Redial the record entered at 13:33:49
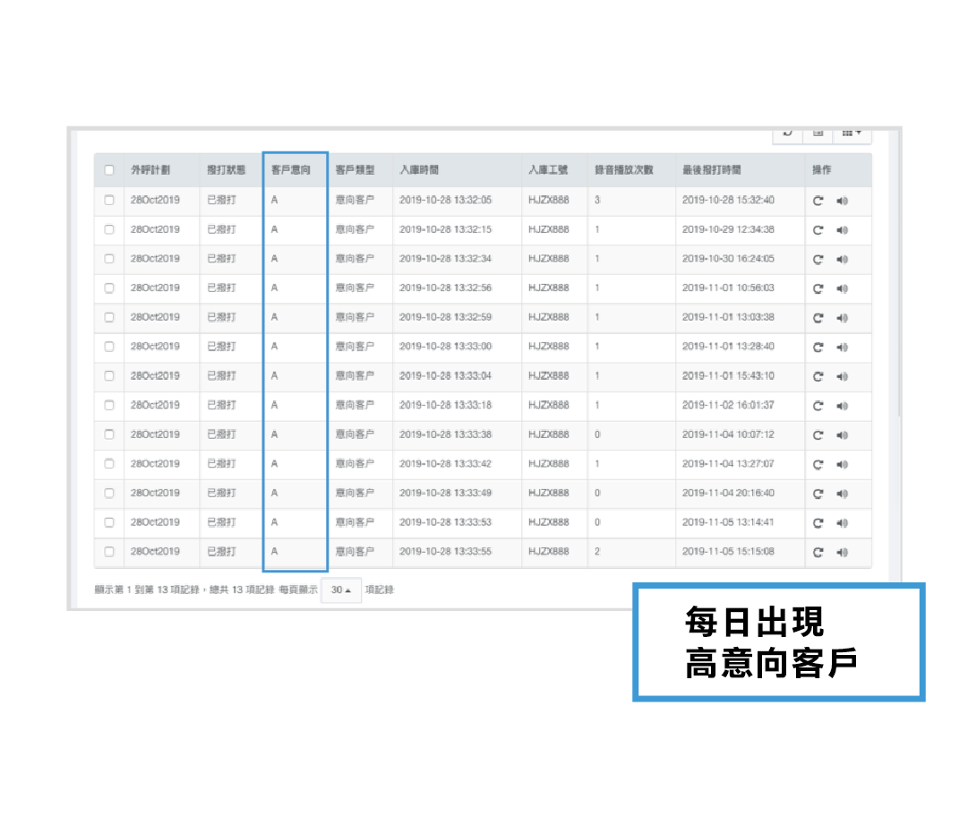 (x=818, y=494)
